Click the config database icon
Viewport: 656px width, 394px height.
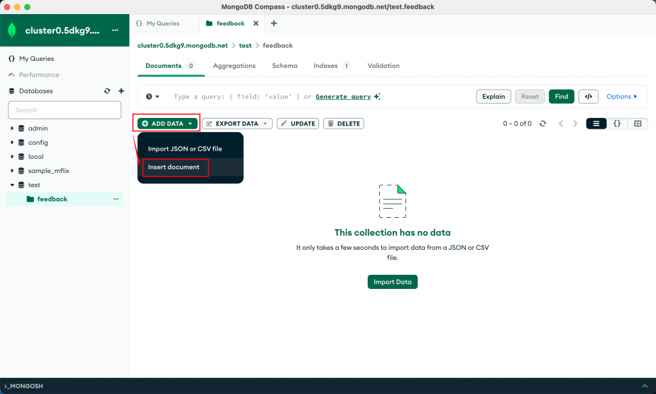point(21,143)
